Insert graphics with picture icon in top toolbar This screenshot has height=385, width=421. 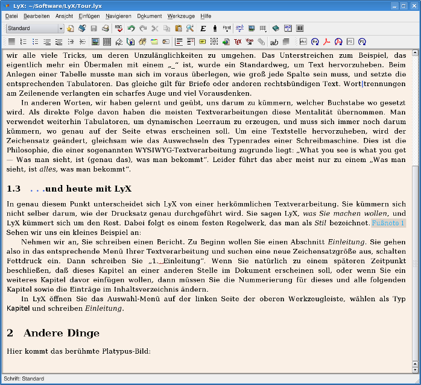point(252,28)
